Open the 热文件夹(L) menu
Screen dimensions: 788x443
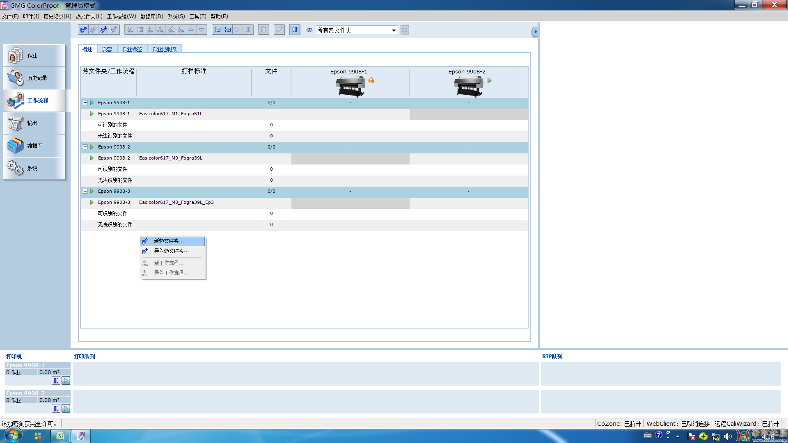[89, 16]
